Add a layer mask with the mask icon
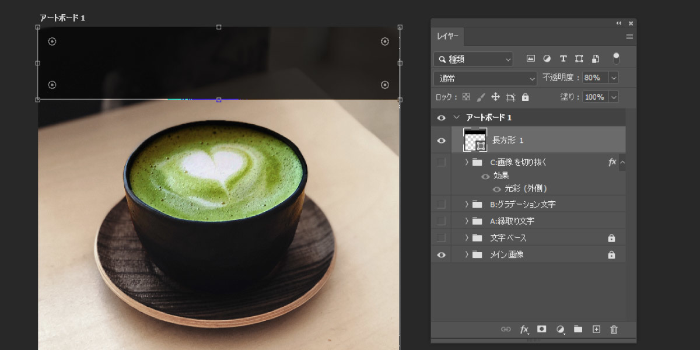This screenshot has height=350, width=700. point(541,329)
